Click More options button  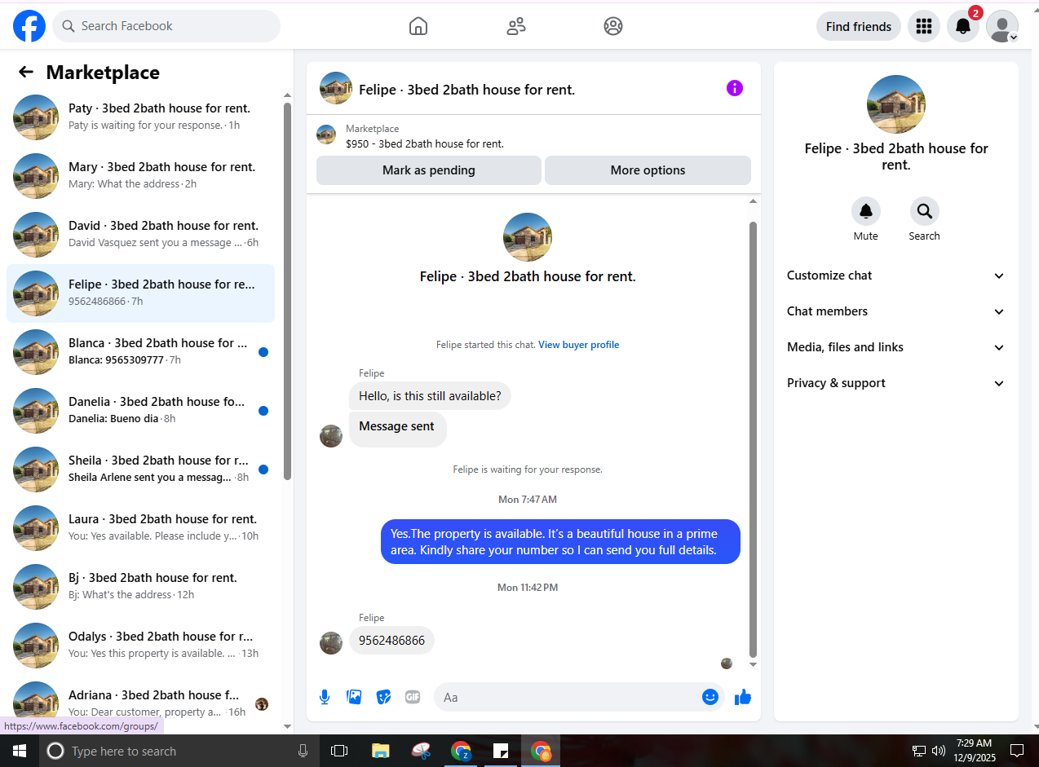[648, 170]
